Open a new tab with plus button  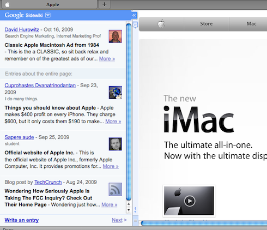pos(104,4)
